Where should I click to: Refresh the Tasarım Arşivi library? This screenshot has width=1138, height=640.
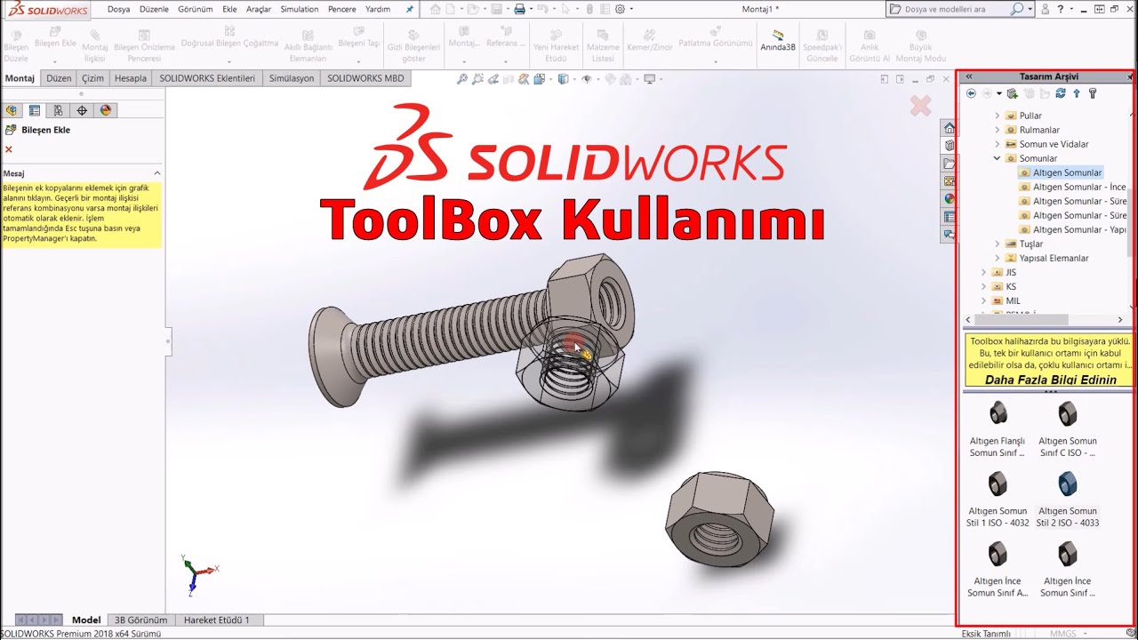click(1061, 93)
